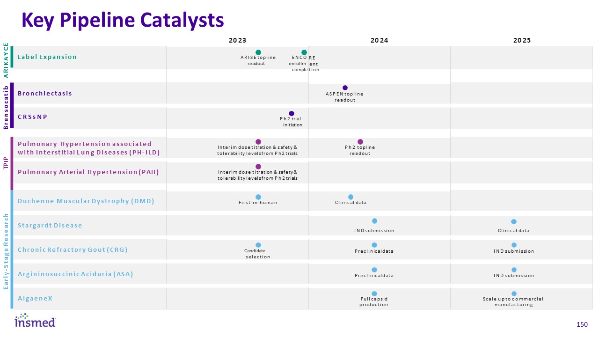The height and width of the screenshot is (337, 599).
Task: Click the Insmed logo
Action: pos(35,321)
